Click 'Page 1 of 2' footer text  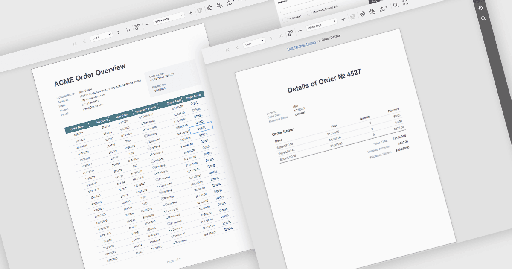coord(174,260)
